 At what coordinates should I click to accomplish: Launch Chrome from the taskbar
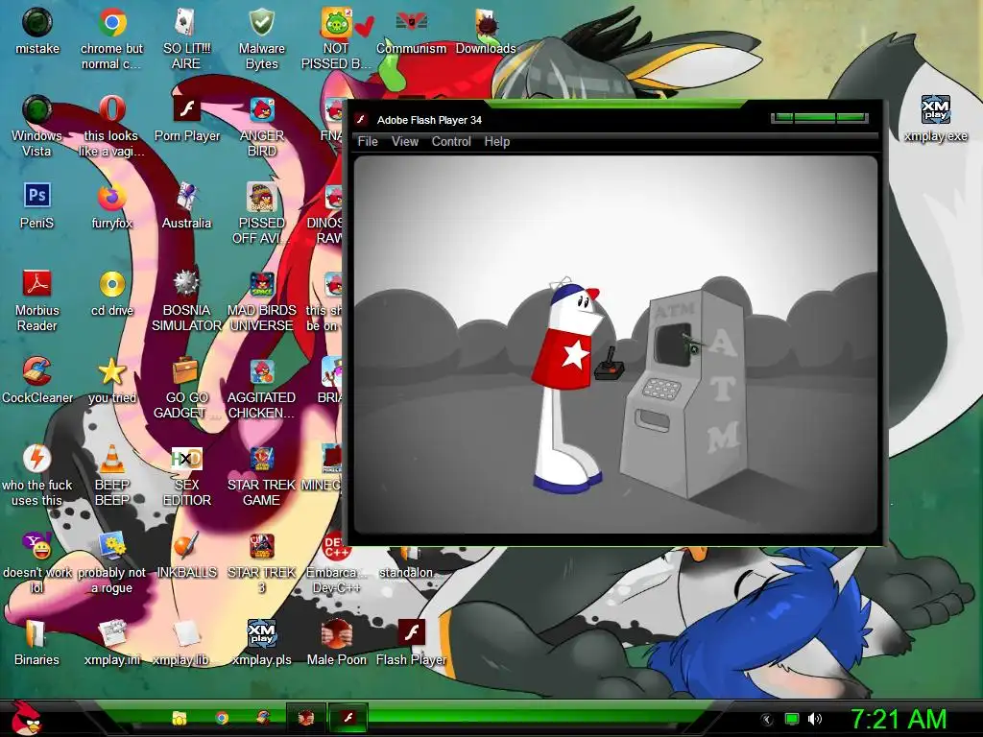[222, 718]
